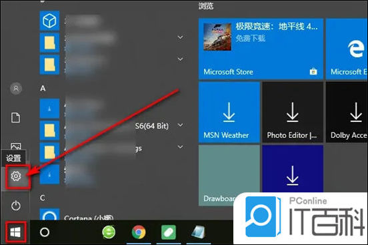Click the 免费下载 text on Store tile

pyautogui.click(x=251, y=38)
